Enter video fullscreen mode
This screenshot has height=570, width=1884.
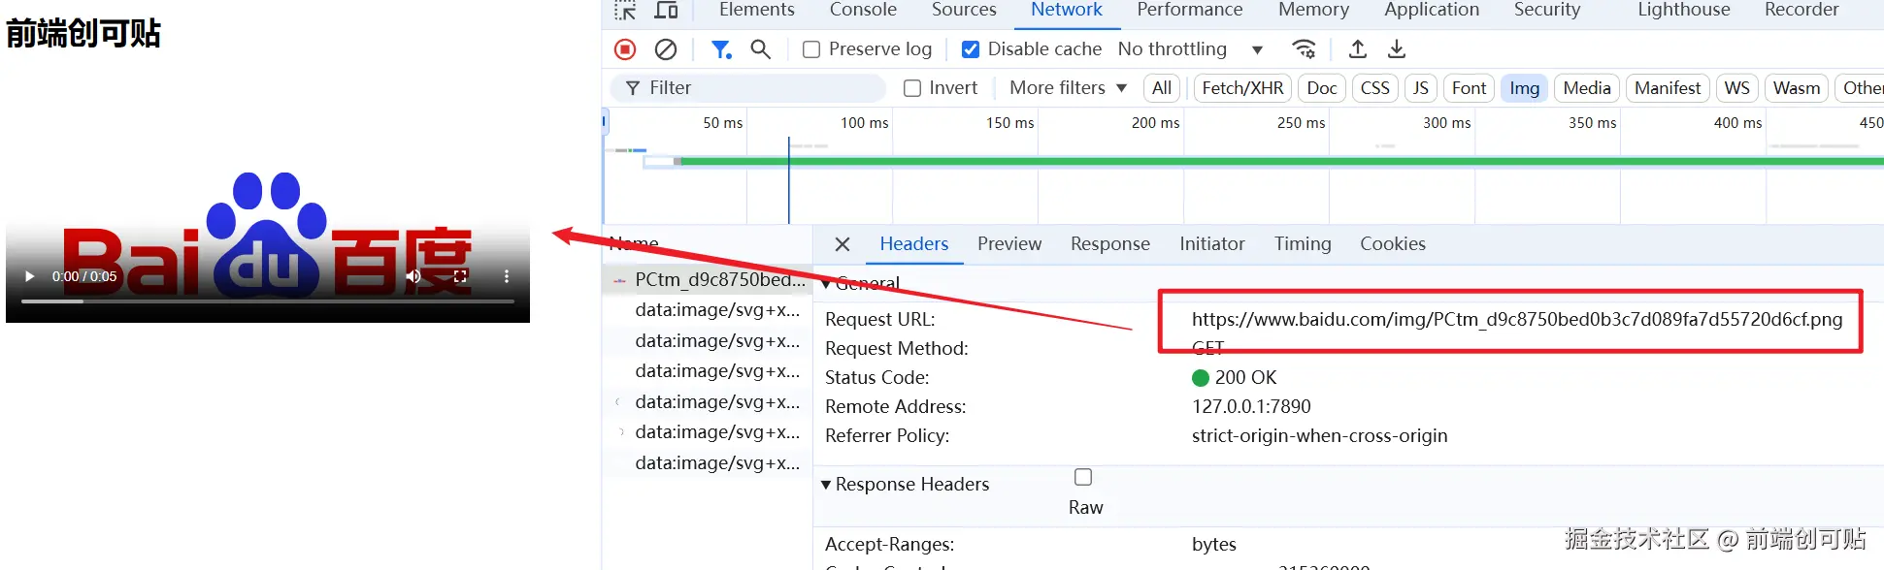click(460, 276)
